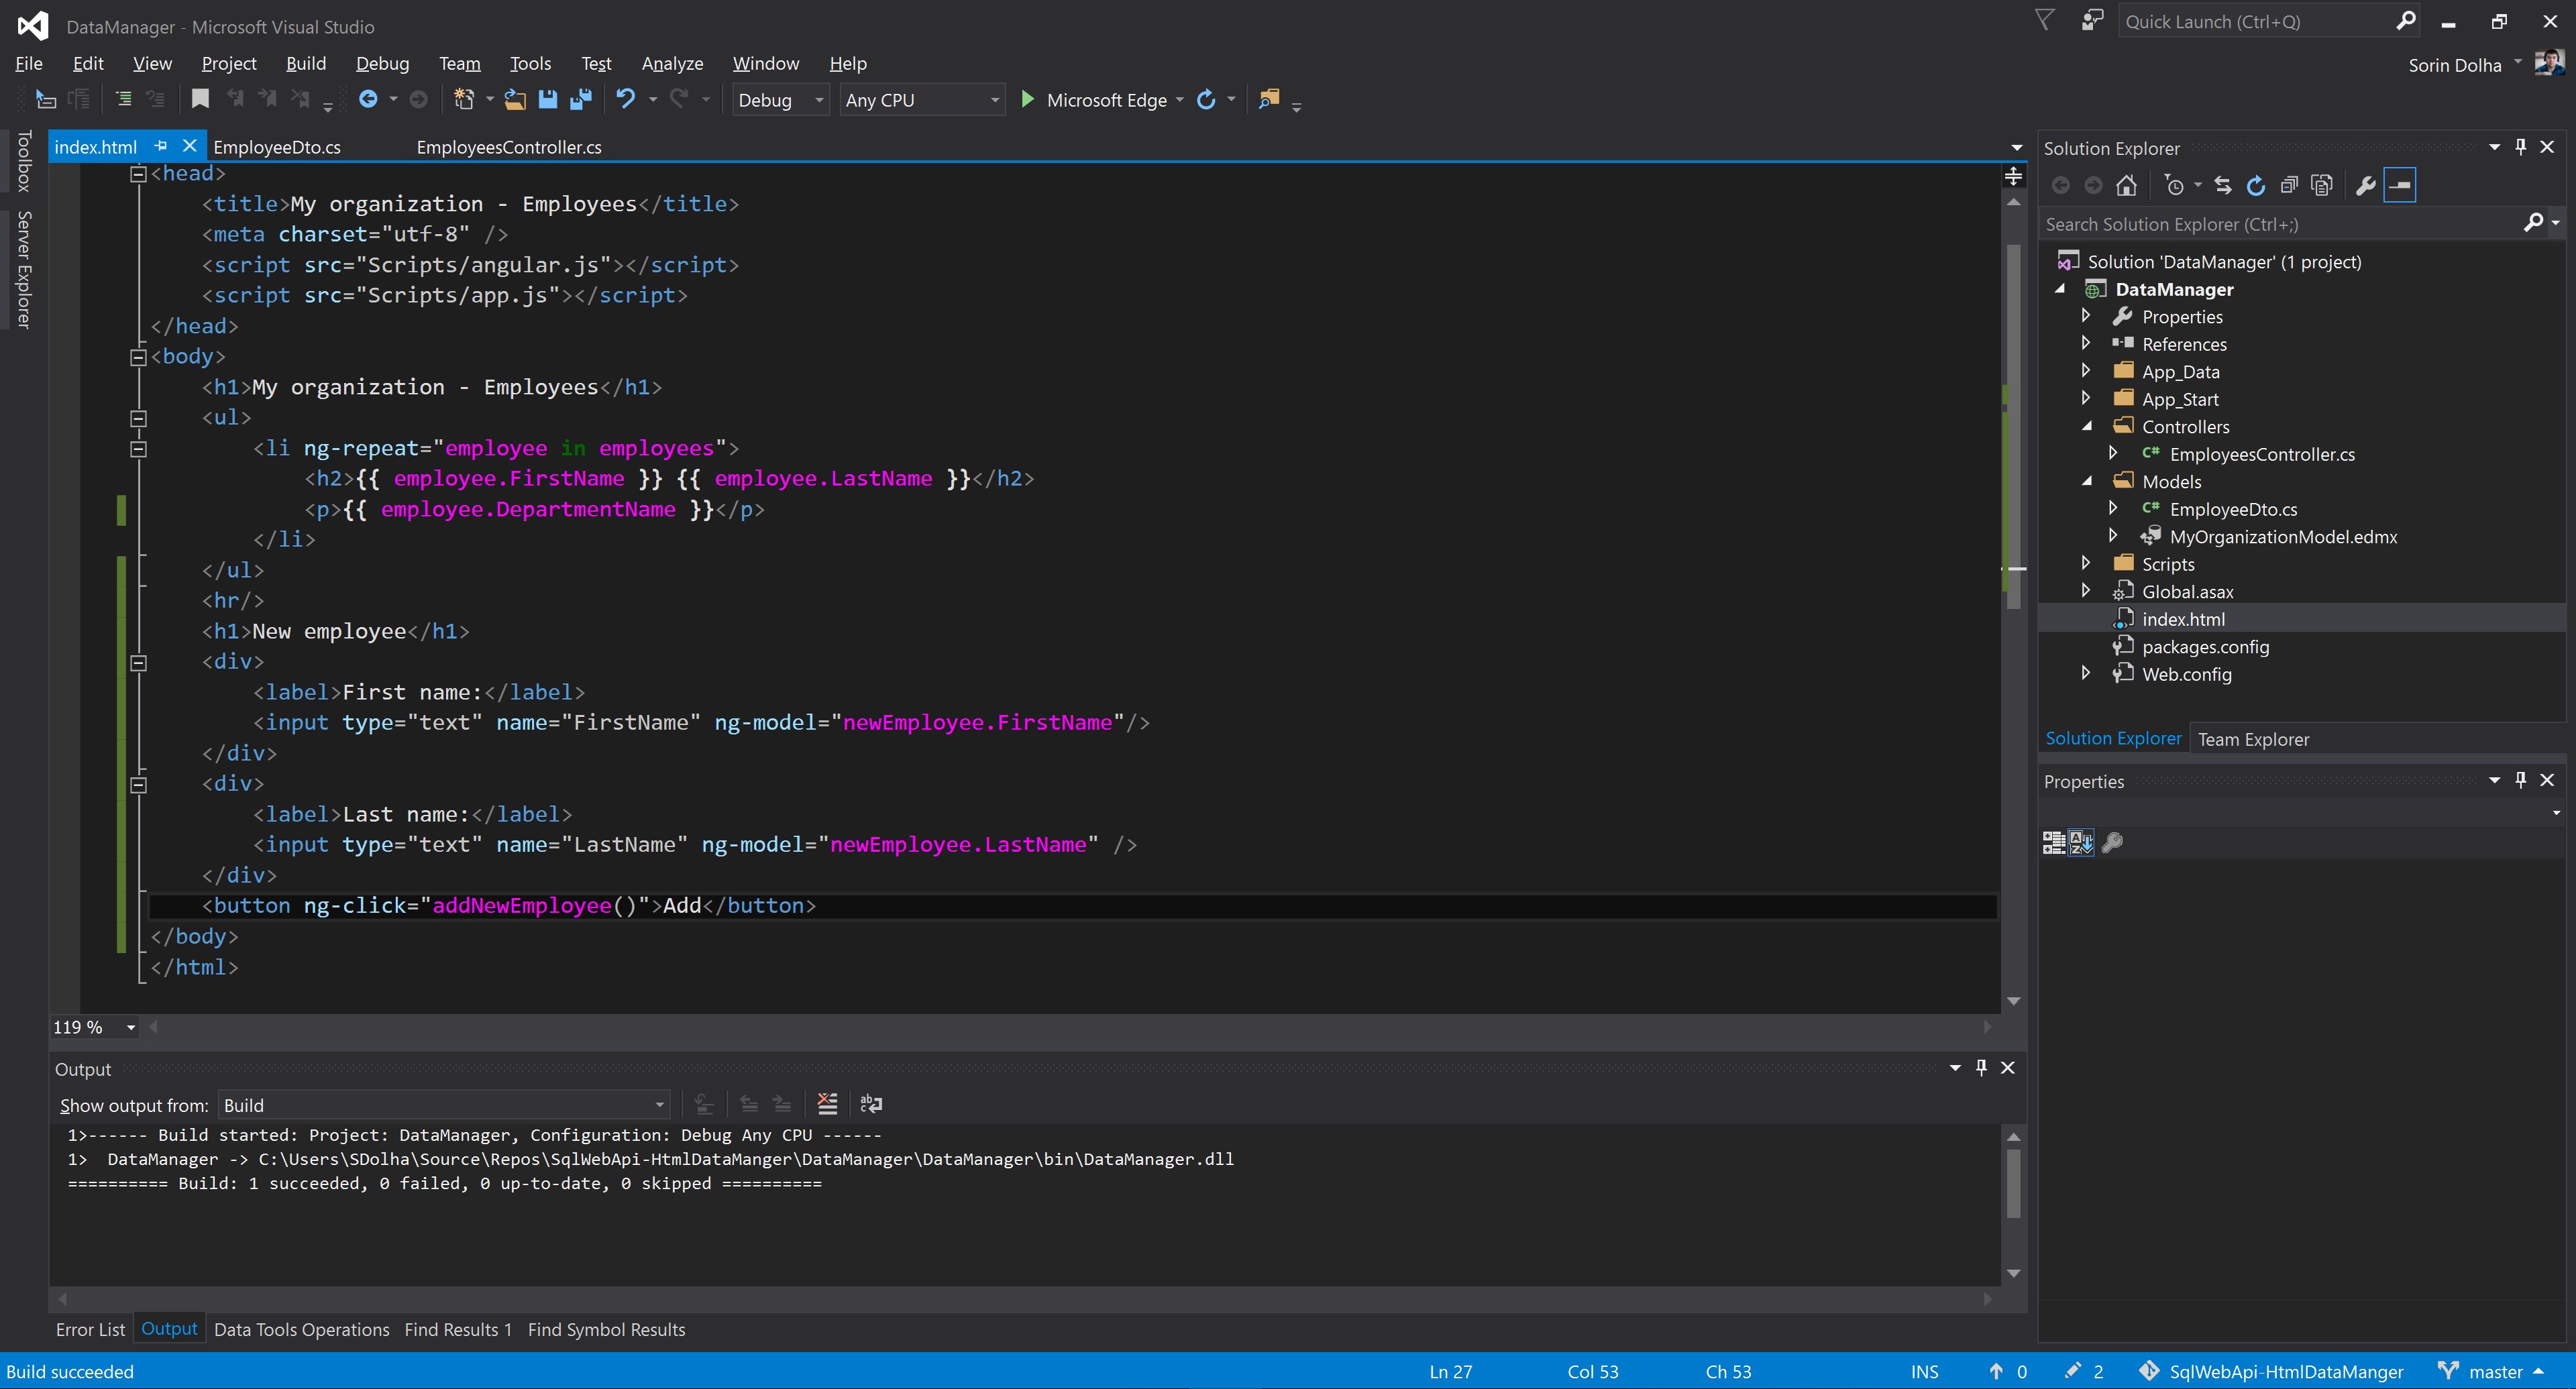Image resolution: width=2576 pixels, height=1389 pixels.
Task: Open the Analyze menu
Action: coord(672,63)
